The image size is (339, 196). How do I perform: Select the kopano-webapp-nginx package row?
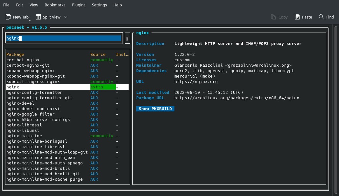pyautogui.click(x=67, y=71)
